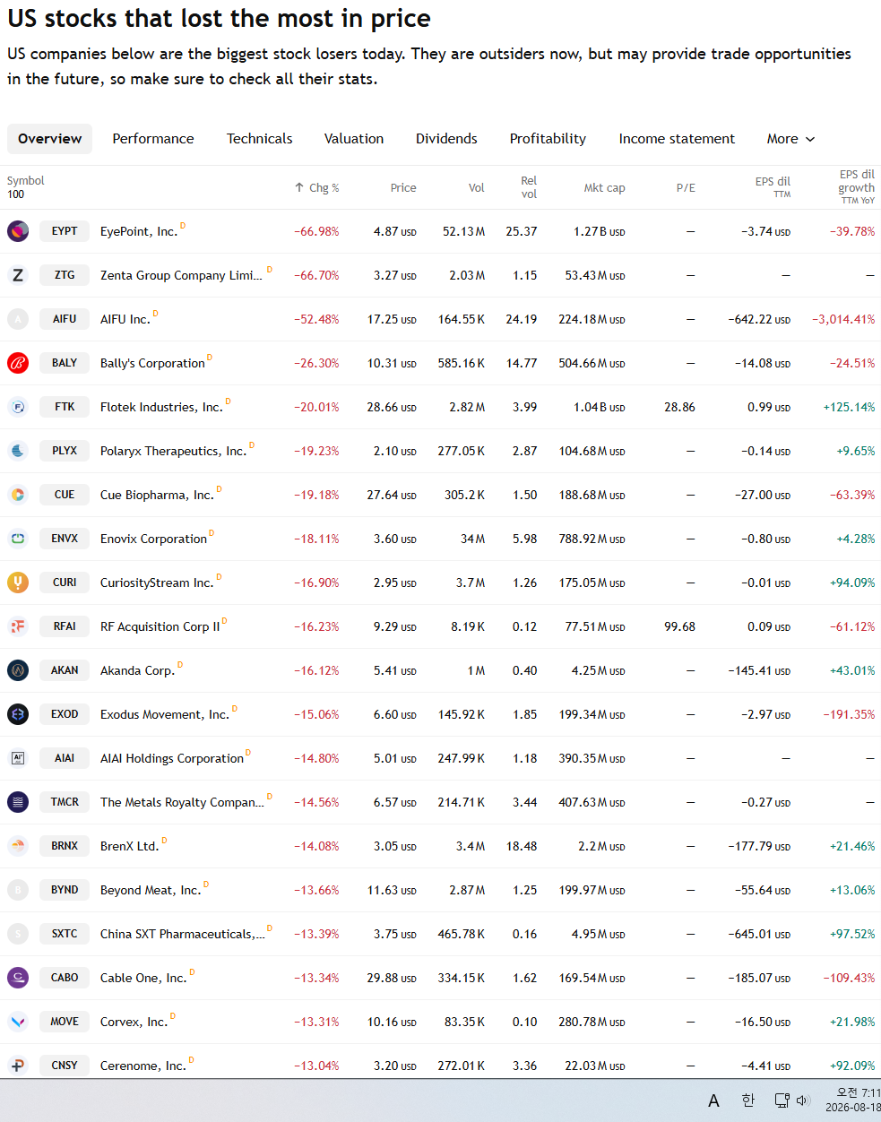Click the AIFU Inc. logo icon
Viewport: 881px width, 1122px height.
[18, 319]
